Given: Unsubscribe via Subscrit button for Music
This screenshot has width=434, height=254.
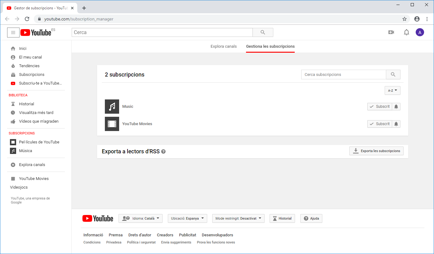Looking at the screenshot, I should [379, 107].
